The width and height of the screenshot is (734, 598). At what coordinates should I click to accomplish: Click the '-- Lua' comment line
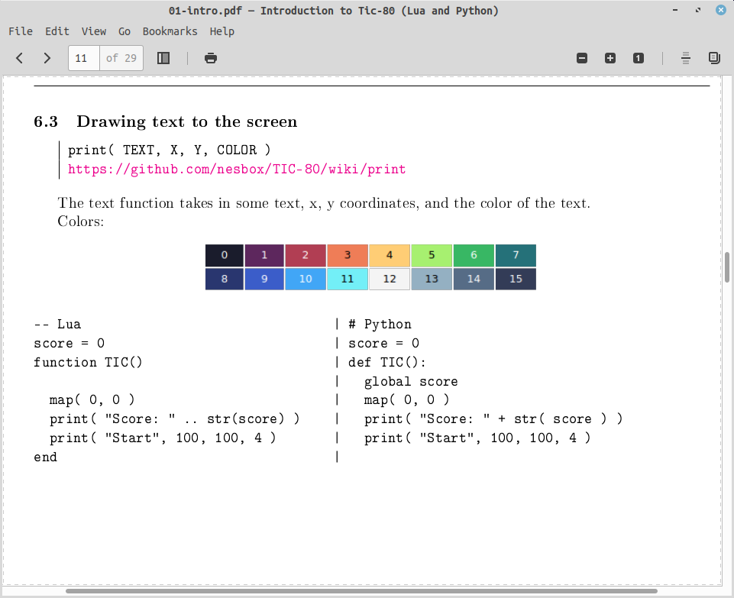point(57,324)
